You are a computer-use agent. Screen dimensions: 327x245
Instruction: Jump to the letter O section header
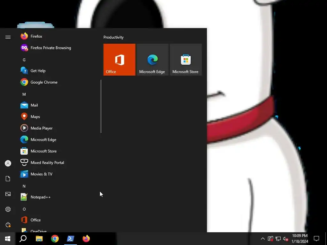tap(24, 209)
